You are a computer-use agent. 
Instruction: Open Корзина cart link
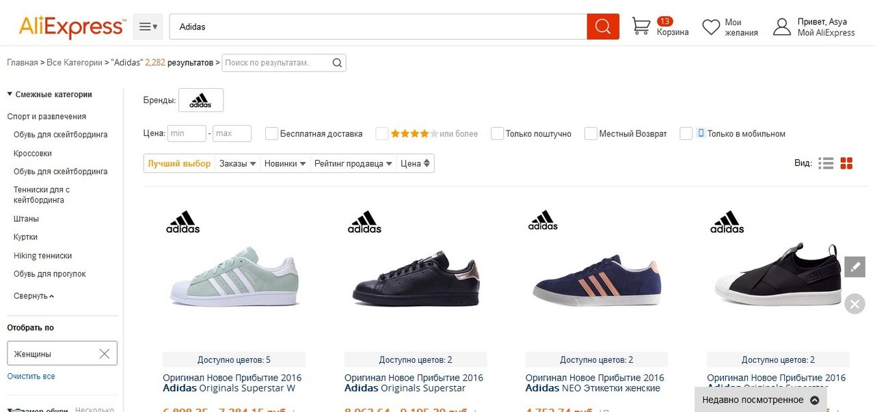[673, 32]
